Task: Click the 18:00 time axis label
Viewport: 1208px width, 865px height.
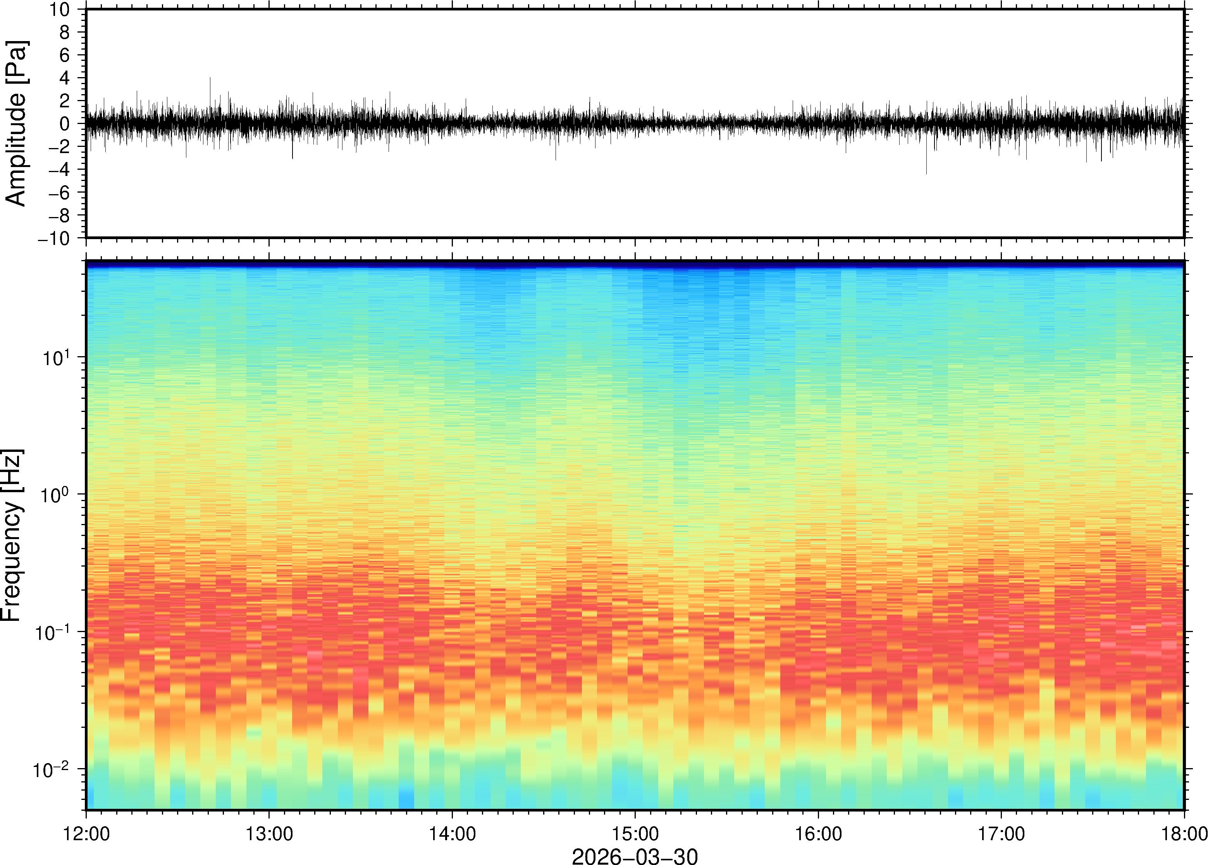Action: [x=1184, y=834]
